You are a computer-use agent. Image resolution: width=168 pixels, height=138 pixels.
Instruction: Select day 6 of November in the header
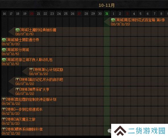(148, 14)
